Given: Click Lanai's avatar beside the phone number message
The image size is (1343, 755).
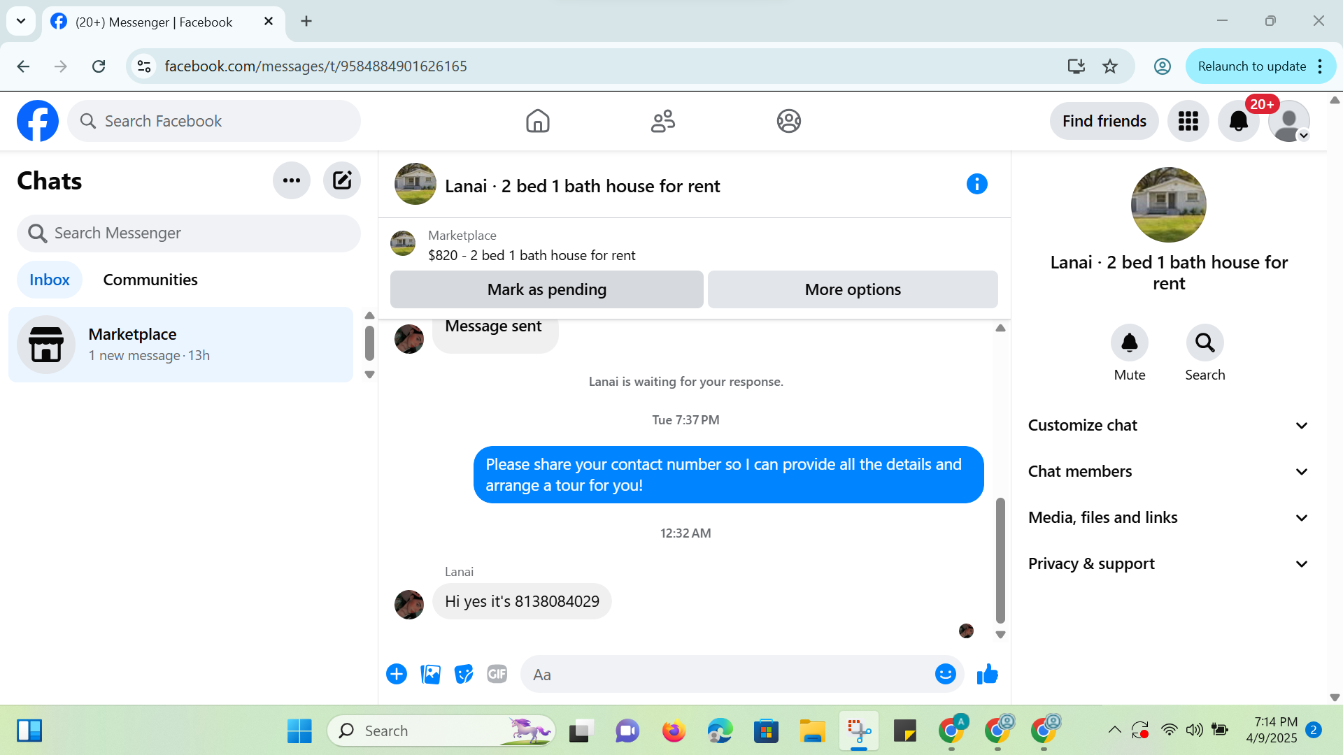Looking at the screenshot, I should [x=409, y=605].
